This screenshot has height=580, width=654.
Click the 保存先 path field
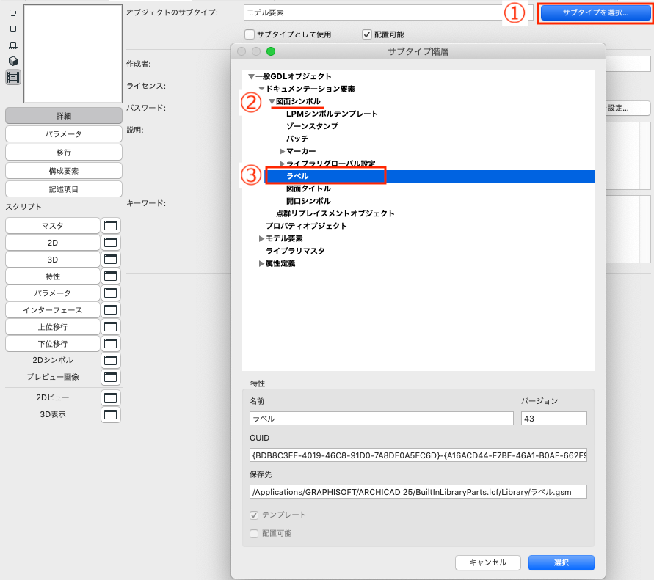pyautogui.click(x=418, y=492)
